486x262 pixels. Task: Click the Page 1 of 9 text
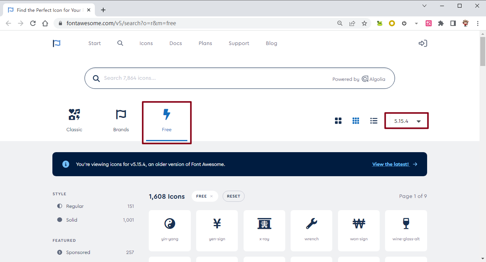point(413,196)
